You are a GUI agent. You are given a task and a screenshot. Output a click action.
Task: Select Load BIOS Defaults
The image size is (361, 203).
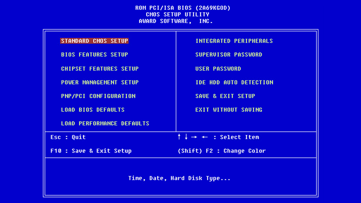pos(93,110)
